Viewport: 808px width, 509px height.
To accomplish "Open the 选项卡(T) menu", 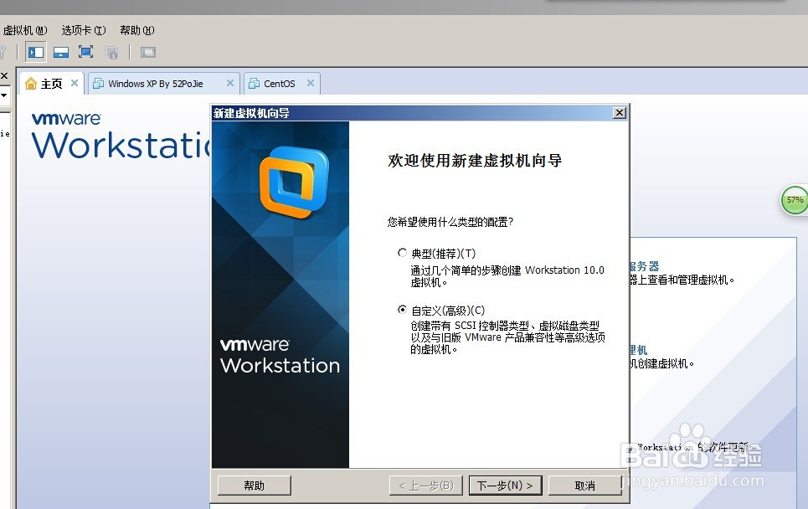I will pyautogui.click(x=84, y=30).
